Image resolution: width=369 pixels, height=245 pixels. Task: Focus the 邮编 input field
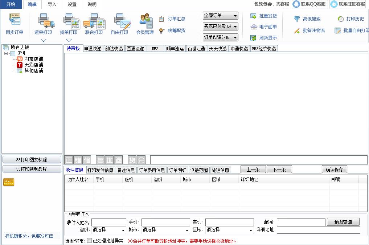[301, 222]
